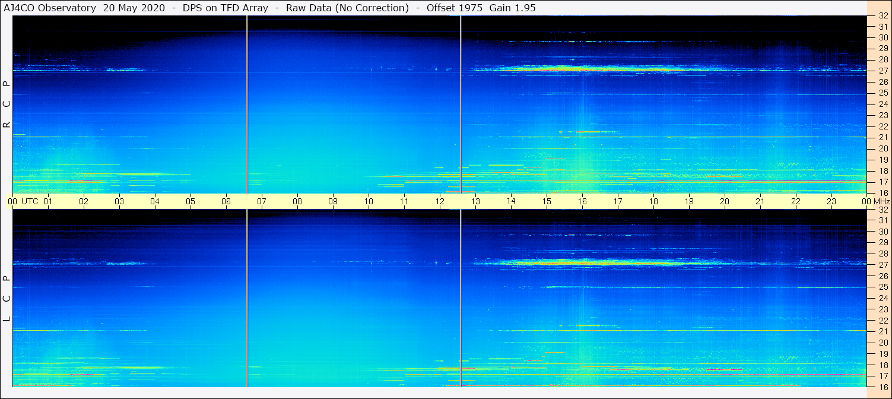Click RCP yellow vertical line between 06 and 07
This screenshot has height=399, width=892.
(247, 104)
